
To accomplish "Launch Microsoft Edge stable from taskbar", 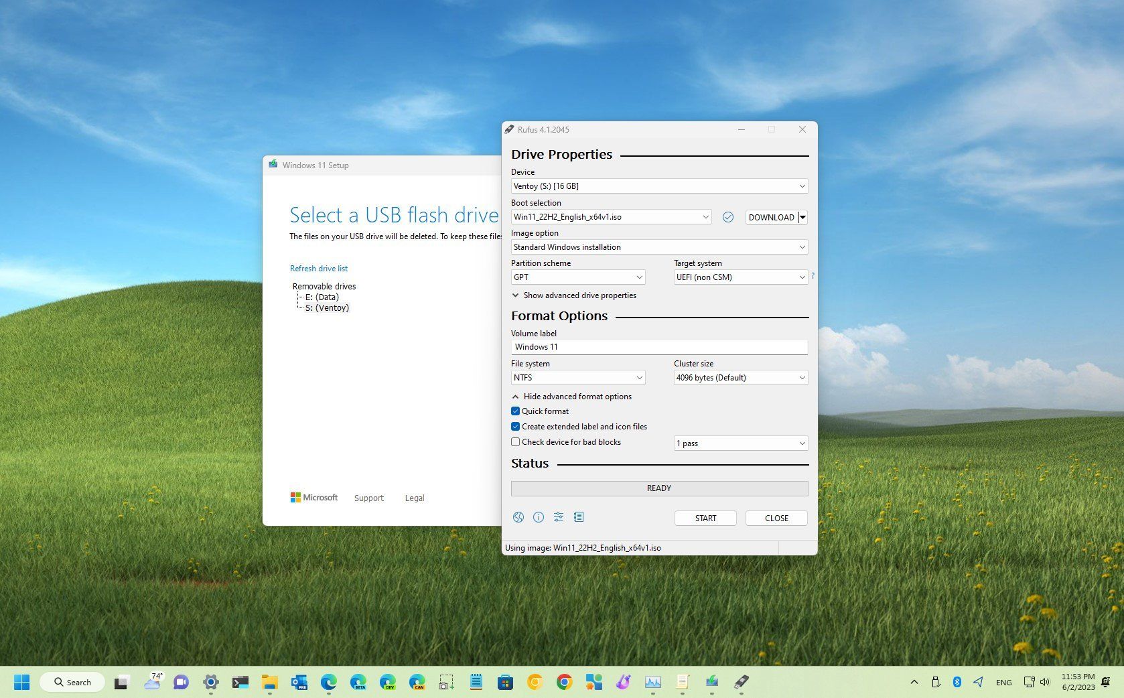I will pos(329,683).
